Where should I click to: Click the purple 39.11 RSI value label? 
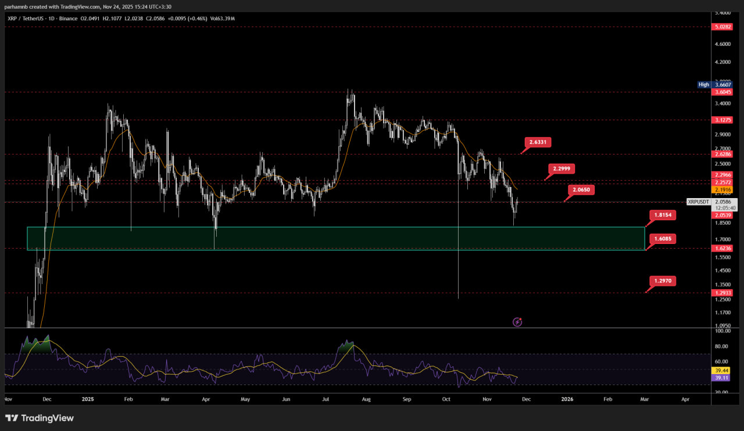tap(720, 378)
